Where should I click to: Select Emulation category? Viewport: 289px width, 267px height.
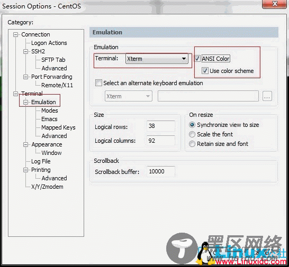point(43,102)
